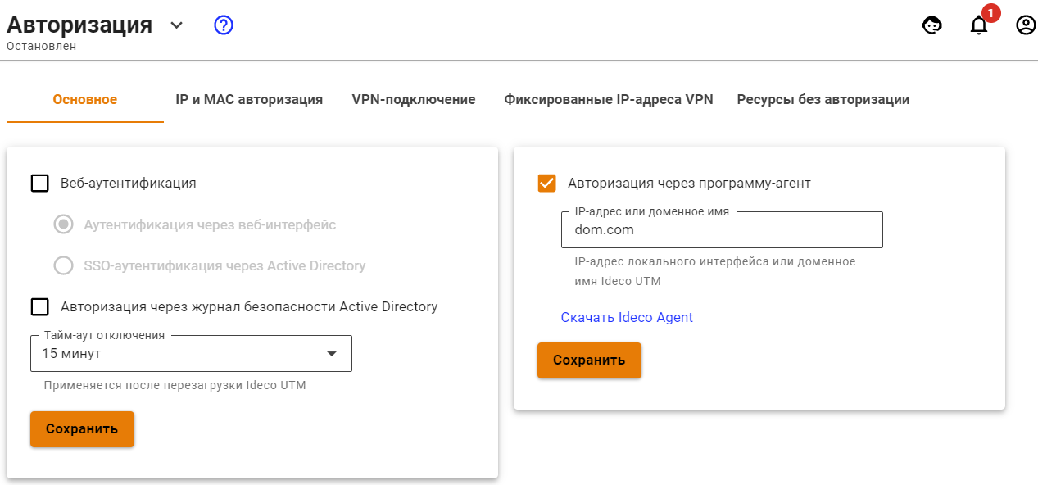This screenshot has width=1038, height=485.
Task: Go to Фиксированные IP-адреса VPN tab
Action: coord(609,100)
